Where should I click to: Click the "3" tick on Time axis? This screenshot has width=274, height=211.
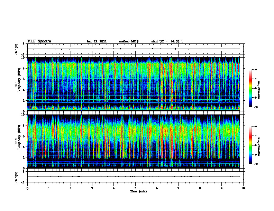92,188
